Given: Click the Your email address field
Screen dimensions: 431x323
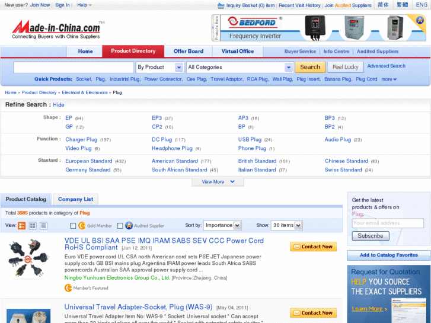Looking at the screenshot, I should [x=388, y=223].
